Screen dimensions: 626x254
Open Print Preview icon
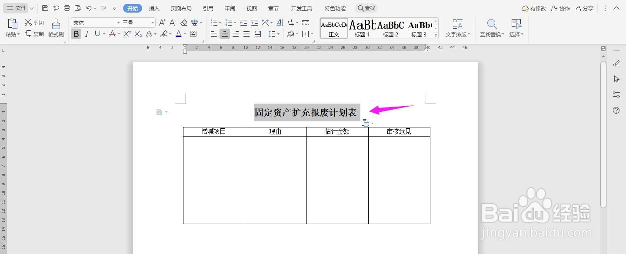(78, 8)
